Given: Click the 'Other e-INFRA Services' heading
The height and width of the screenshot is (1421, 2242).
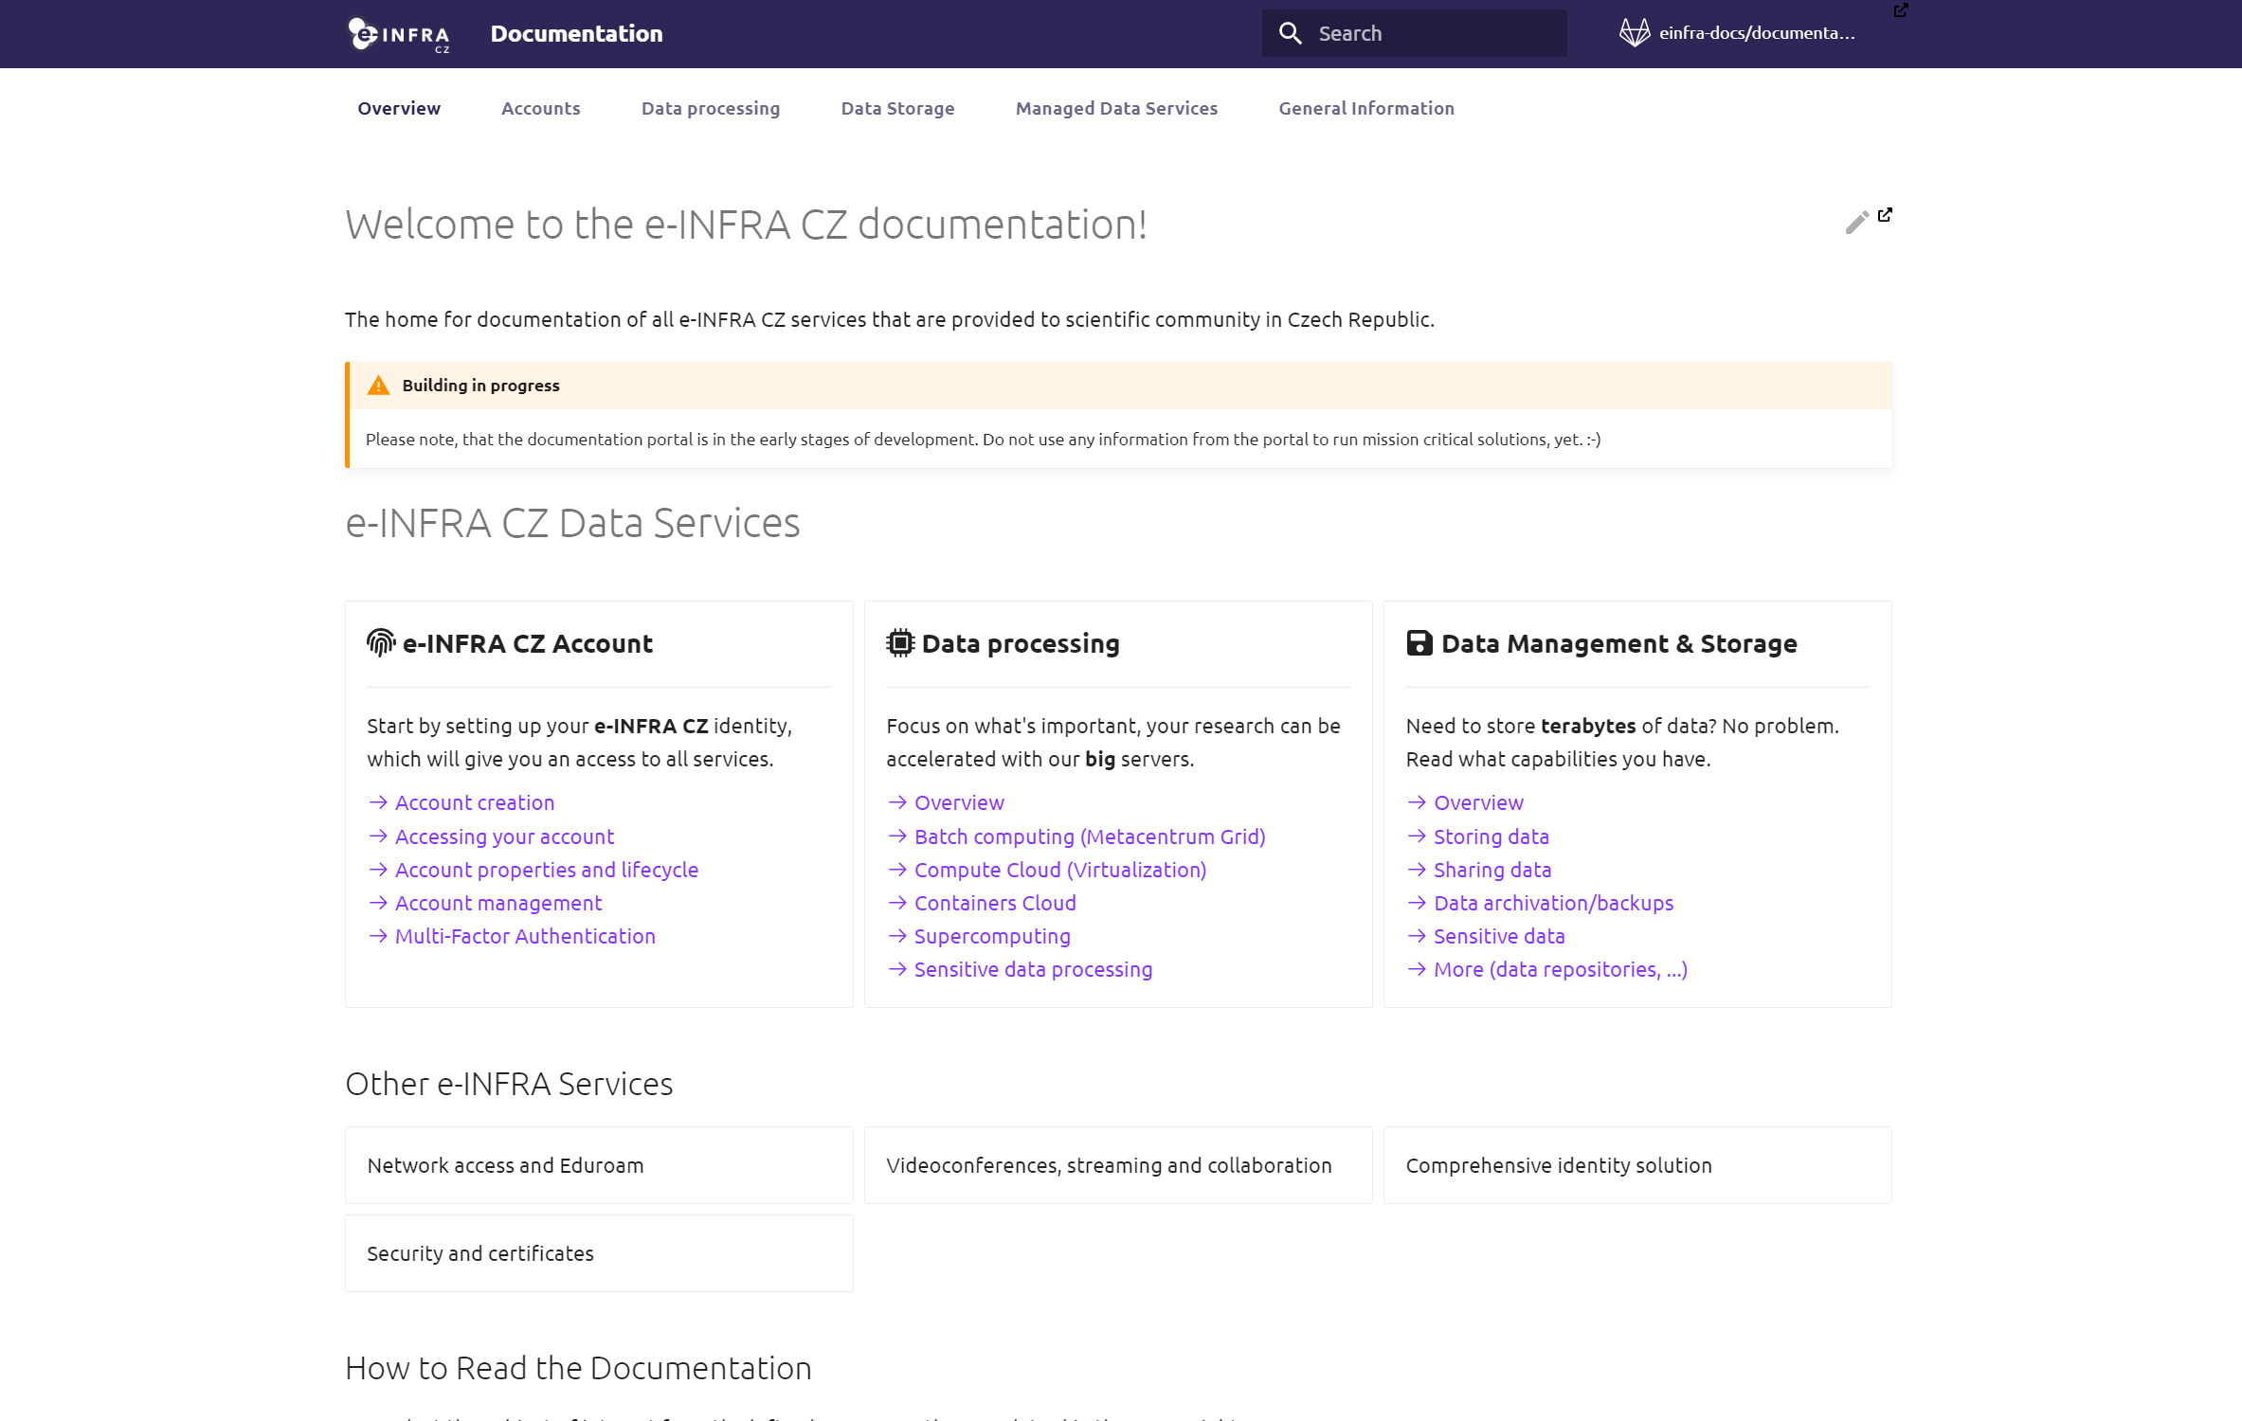Looking at the screenshot, I should [509, 1084].
